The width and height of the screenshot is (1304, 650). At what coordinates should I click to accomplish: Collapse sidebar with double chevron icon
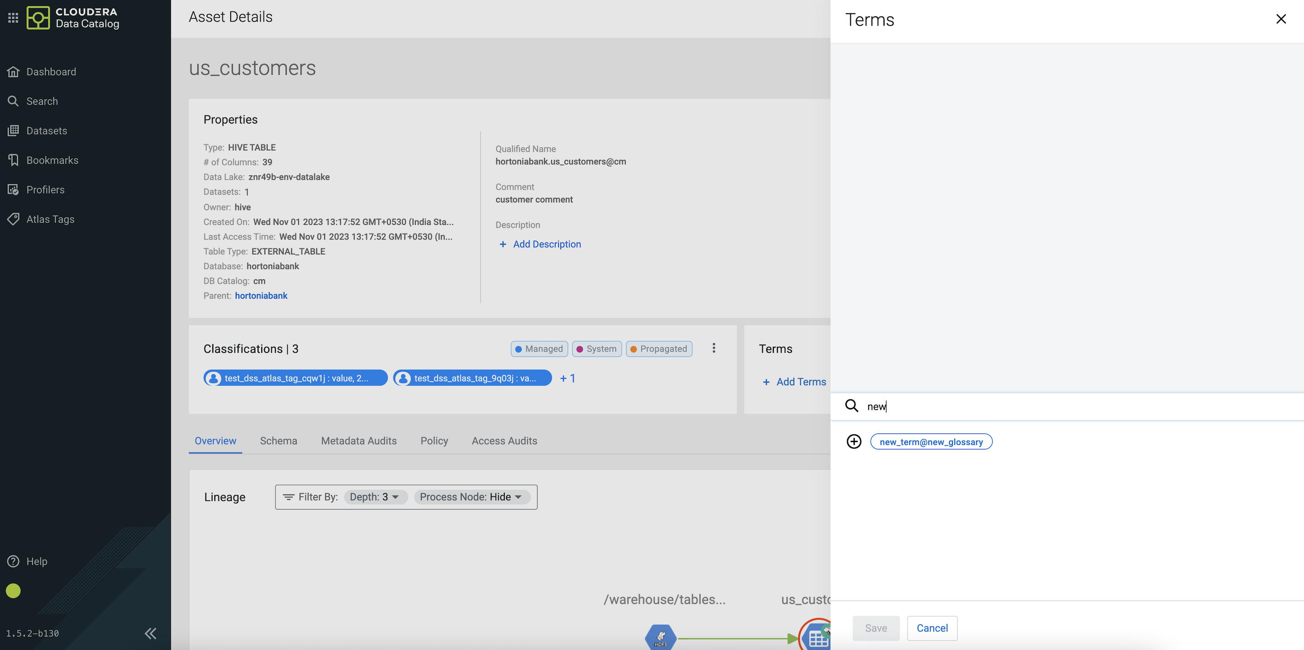click(150, 633)
